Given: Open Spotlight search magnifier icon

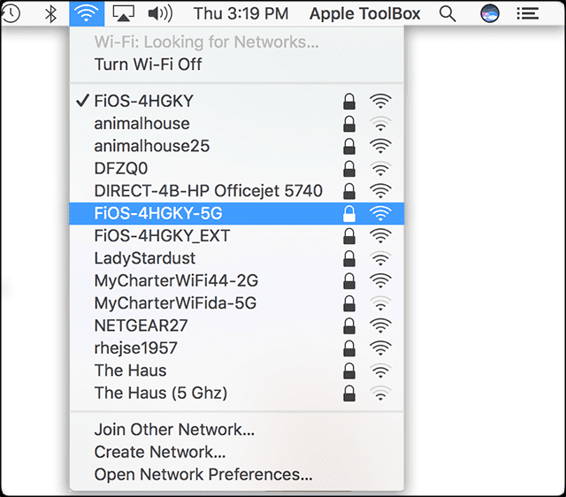Looking at the screenshot, I should pyautogui.click(x=447, y=14).
